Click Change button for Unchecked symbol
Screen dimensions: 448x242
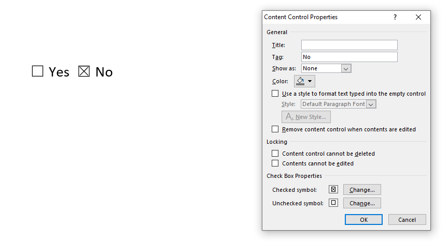click(x=362, y=203)
